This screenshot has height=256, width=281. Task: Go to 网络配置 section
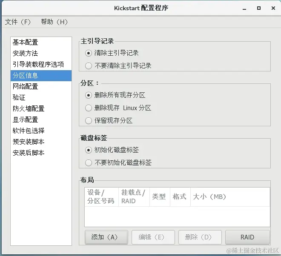pos(41,86)
